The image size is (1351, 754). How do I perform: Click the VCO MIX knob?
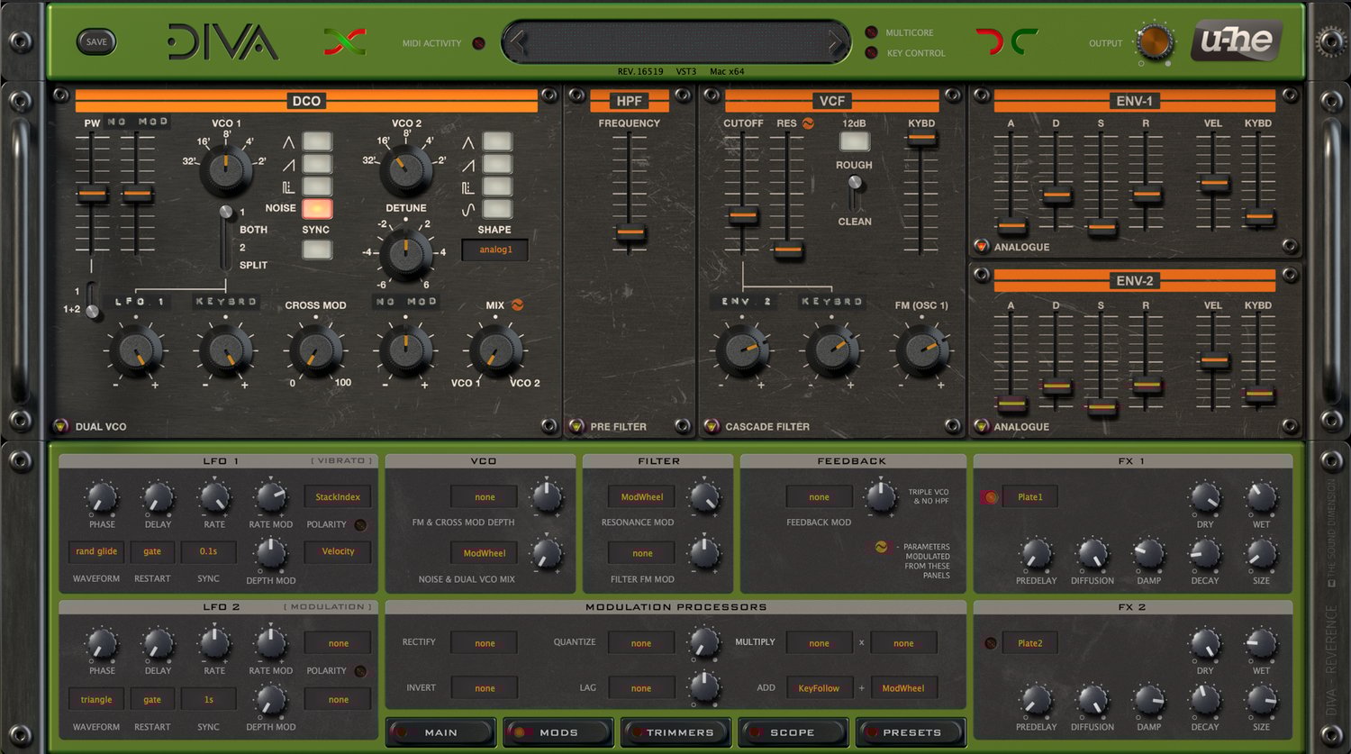point(495,350)
